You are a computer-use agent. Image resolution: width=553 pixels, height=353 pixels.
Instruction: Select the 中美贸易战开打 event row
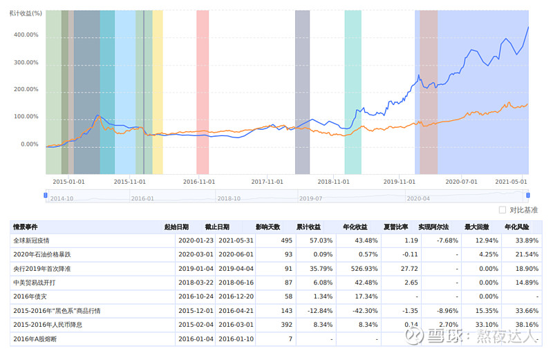point(276,283)
